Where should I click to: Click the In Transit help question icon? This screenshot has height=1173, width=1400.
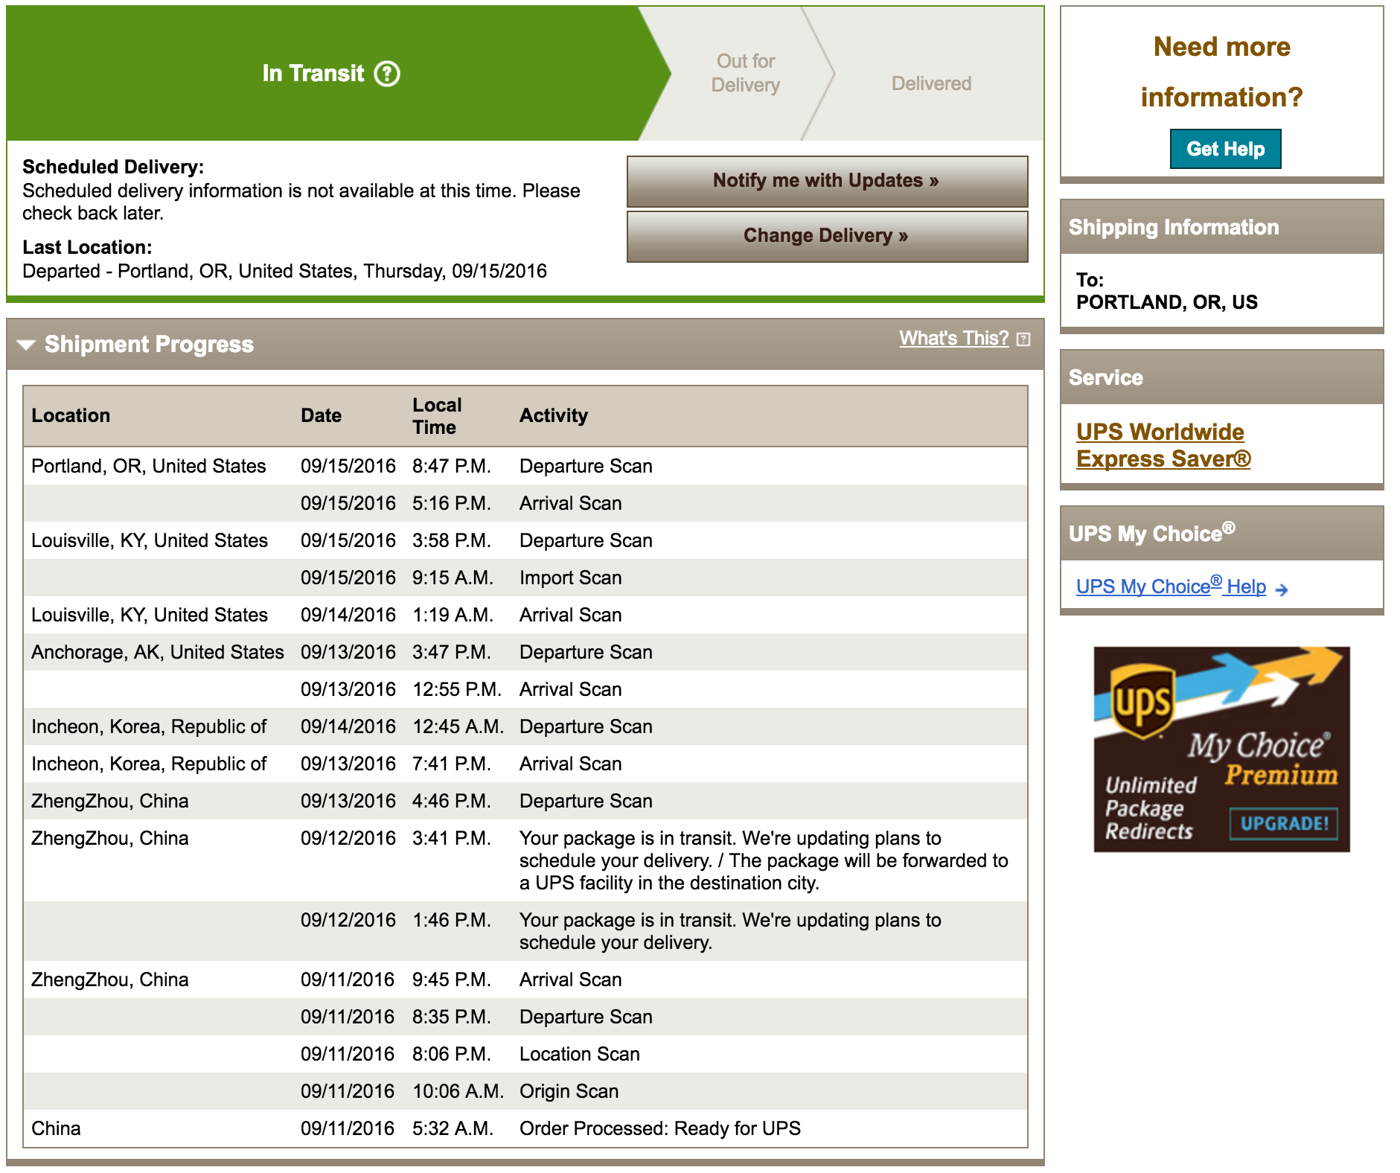387,74
